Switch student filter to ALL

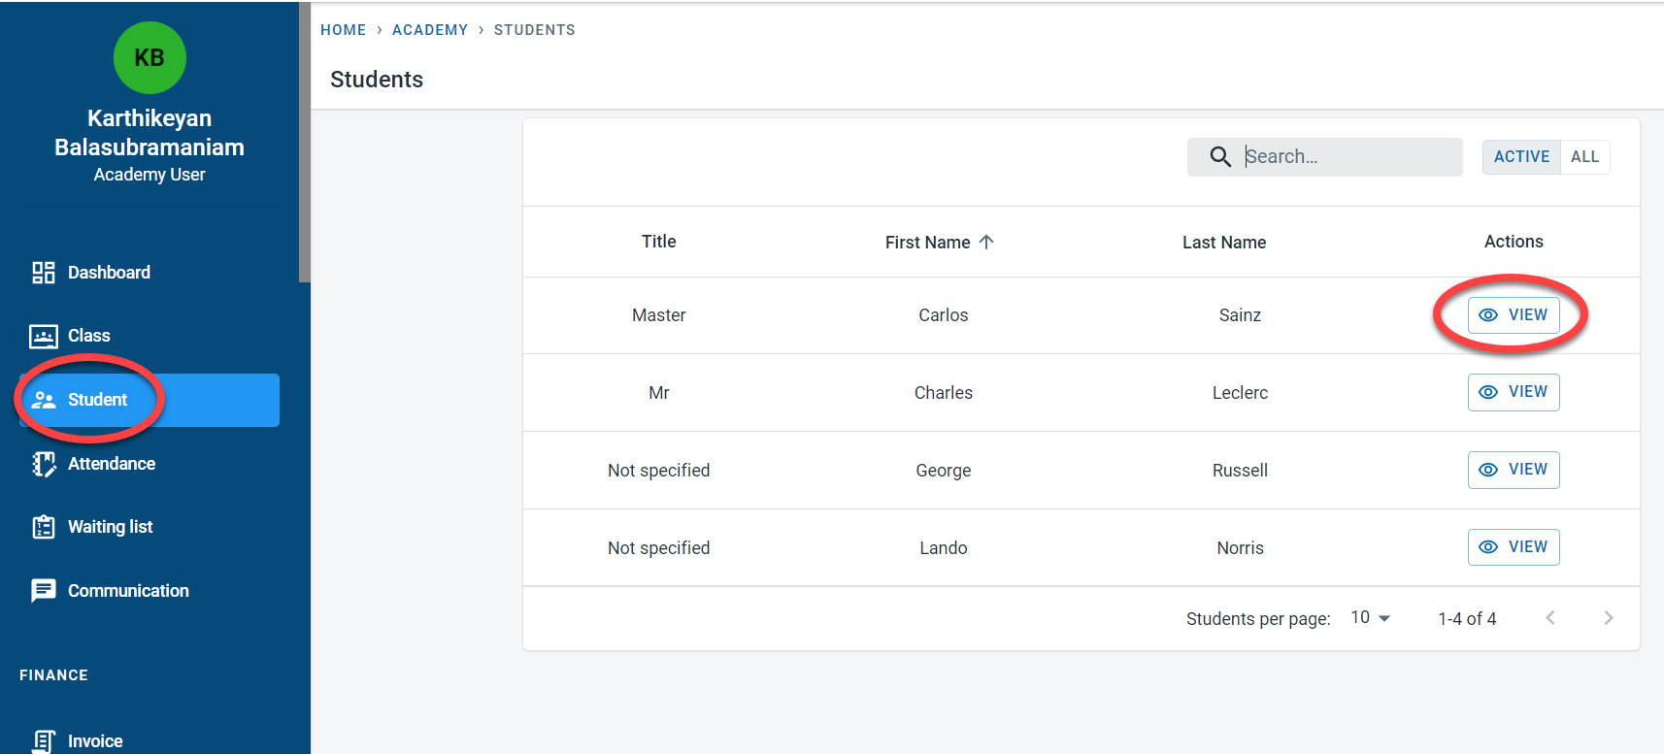click(x=1584, y=157)
